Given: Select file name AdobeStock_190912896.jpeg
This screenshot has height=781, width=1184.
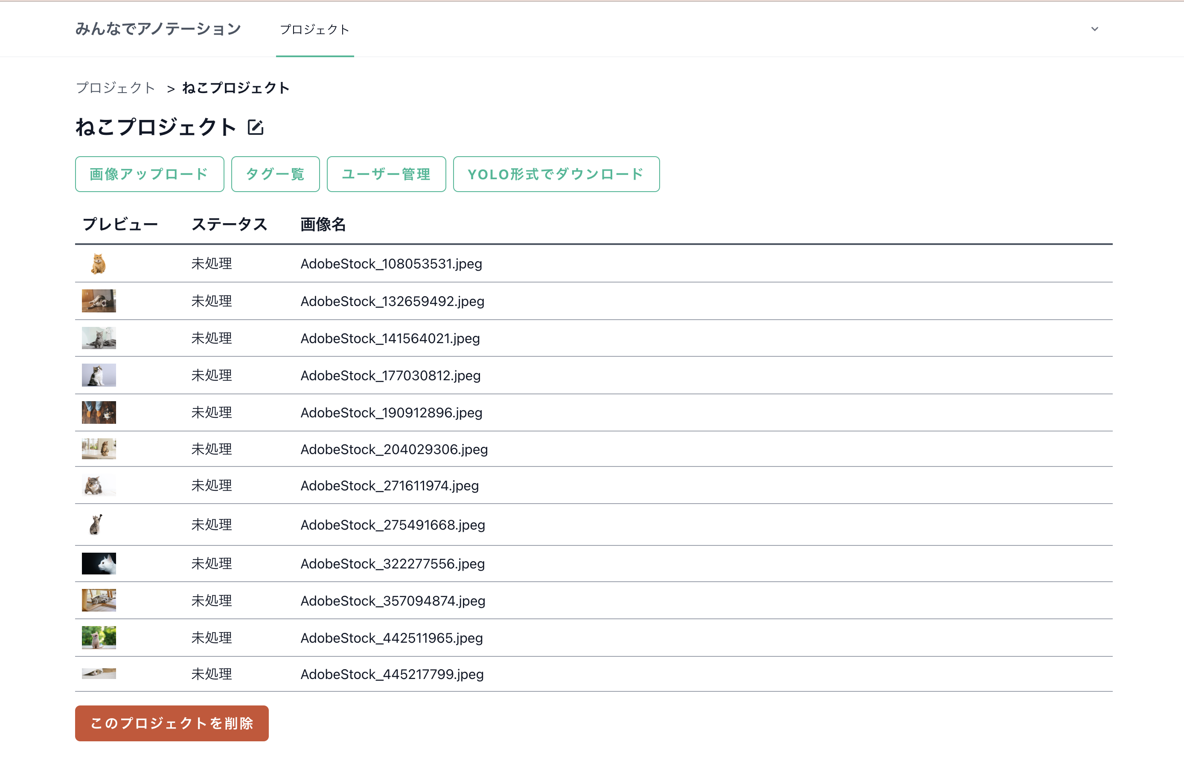Looking at the screenshot, I should coord(391,412).
